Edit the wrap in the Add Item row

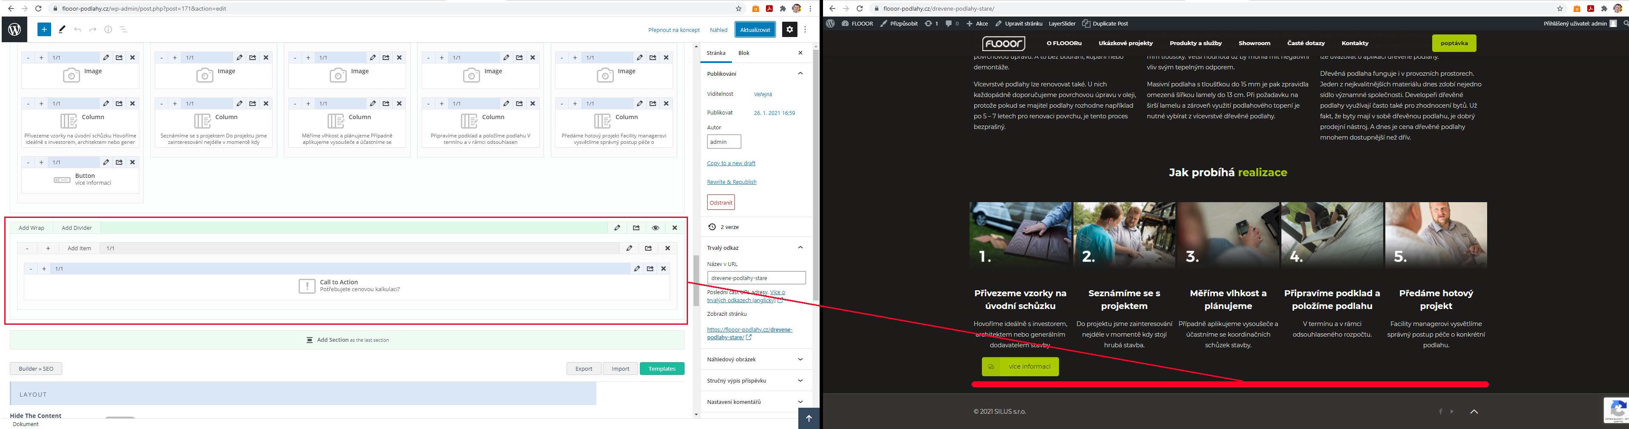point(629,248)
